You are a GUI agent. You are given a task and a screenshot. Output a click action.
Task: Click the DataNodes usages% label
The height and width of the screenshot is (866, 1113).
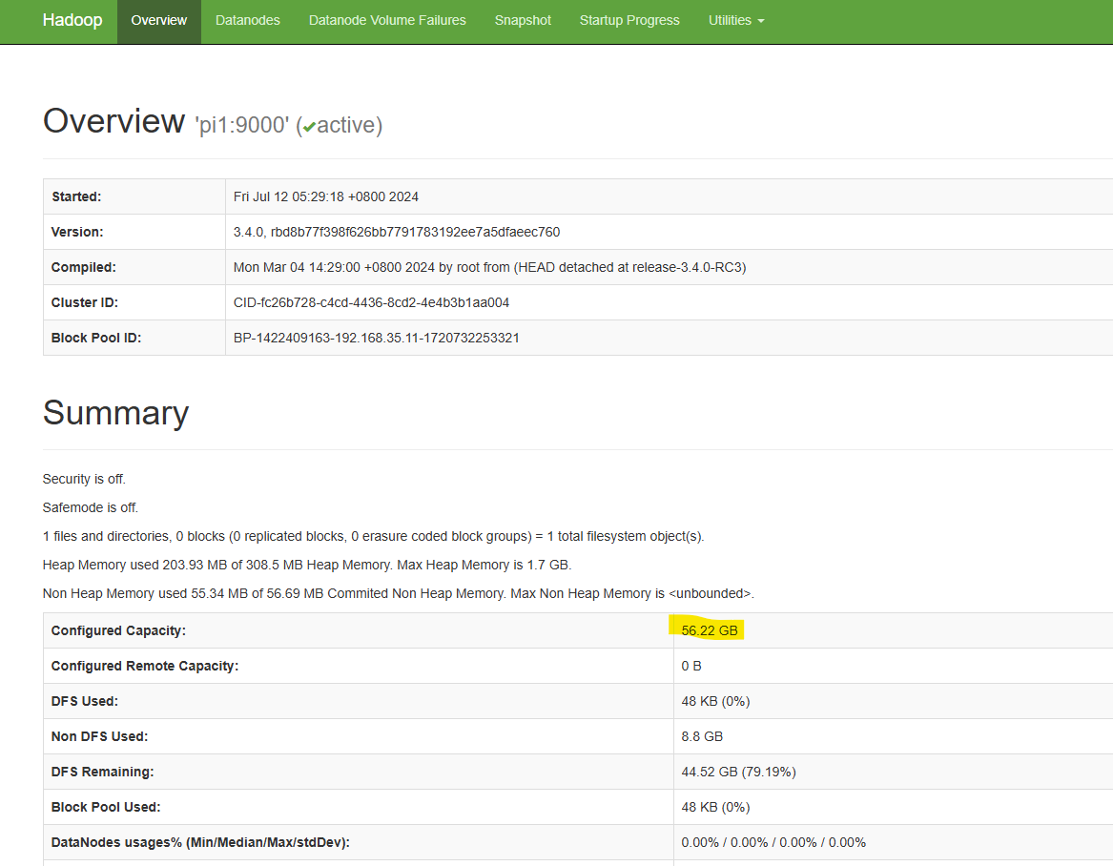[200, 842]
